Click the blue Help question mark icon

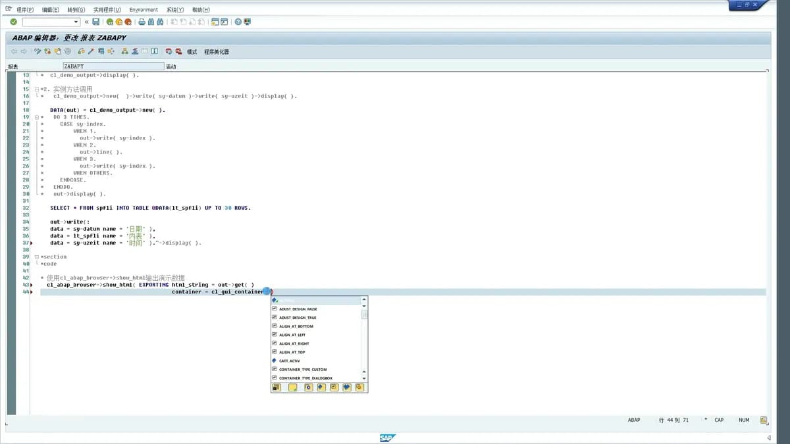click(238, 22)
